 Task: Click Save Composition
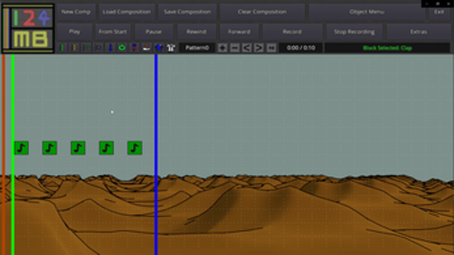click(188, 12)
